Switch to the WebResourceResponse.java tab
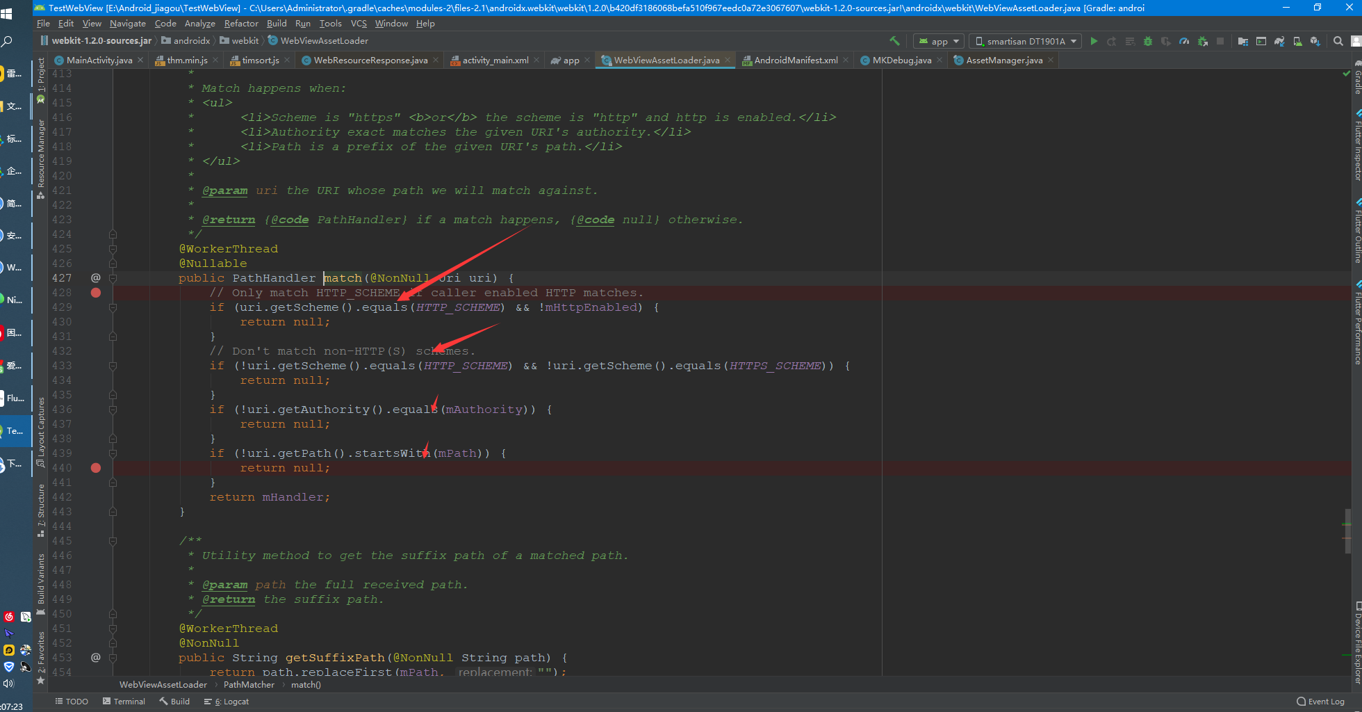1362x712 pixels. [370, 60]
